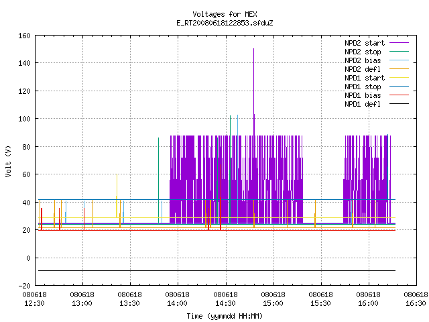Click the NPD1 start yellow legend line
This screenshot has height=322, width=429.
click(399, 78)
